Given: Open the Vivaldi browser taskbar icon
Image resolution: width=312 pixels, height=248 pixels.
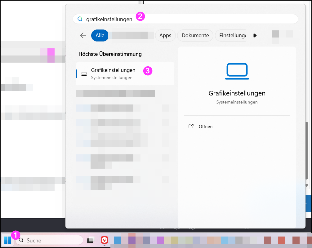Looking at the screenshot, I should point(105,240).
